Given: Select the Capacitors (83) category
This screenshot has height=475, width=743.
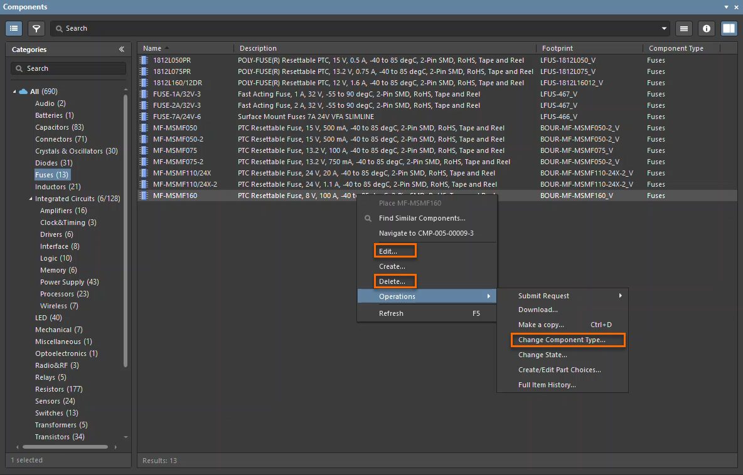Looking at the screenshot, I should 59,127.
